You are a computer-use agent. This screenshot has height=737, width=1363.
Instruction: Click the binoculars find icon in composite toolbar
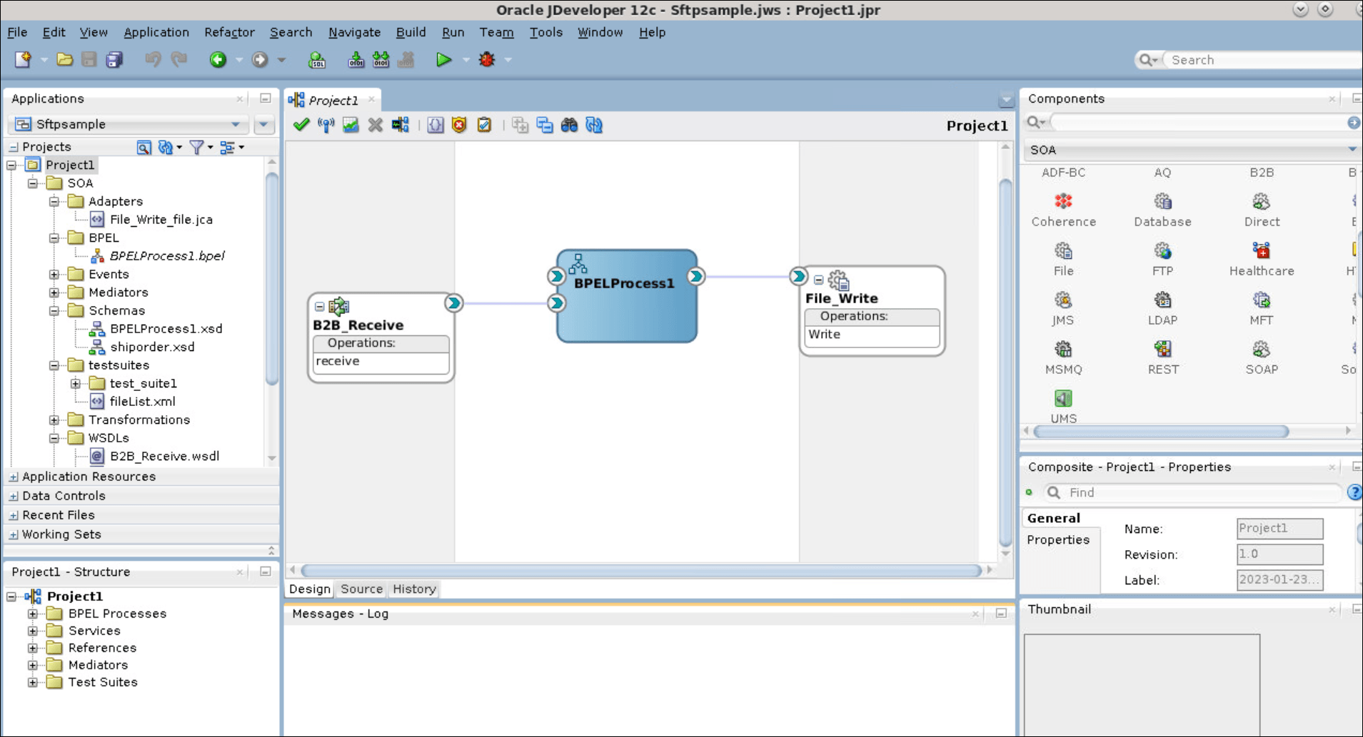point(569,125)
